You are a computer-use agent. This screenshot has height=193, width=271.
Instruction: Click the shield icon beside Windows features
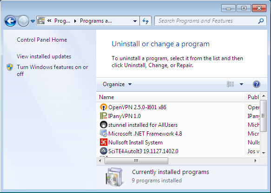10,67
